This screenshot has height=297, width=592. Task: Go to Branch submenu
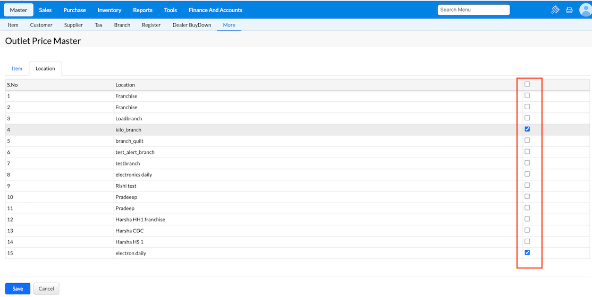pyautogui.click(x=122, y=25)
